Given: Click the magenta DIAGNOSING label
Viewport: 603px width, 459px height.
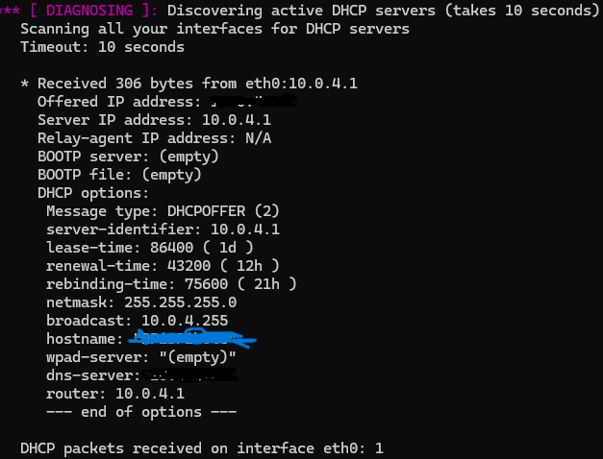Looking at the screenshot, I should [x=89, y=11].
